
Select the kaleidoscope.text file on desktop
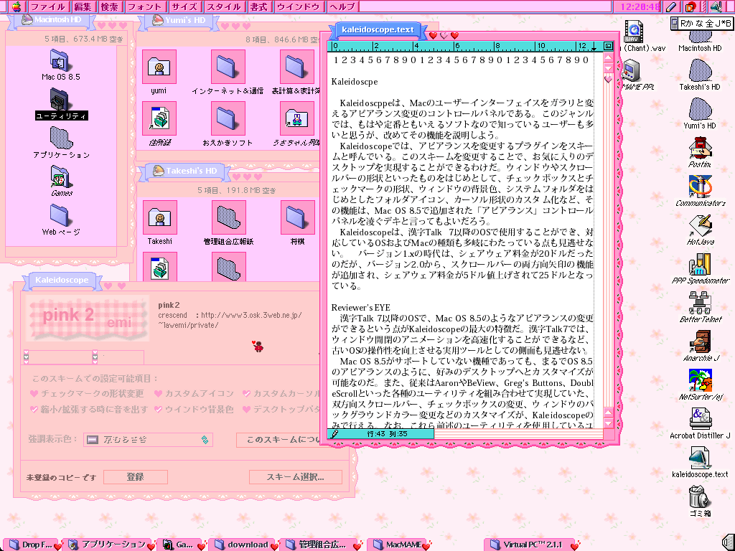point(700,458)
